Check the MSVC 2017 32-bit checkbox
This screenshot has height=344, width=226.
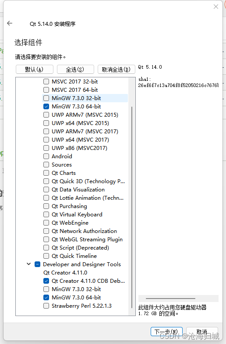point(46,82)
